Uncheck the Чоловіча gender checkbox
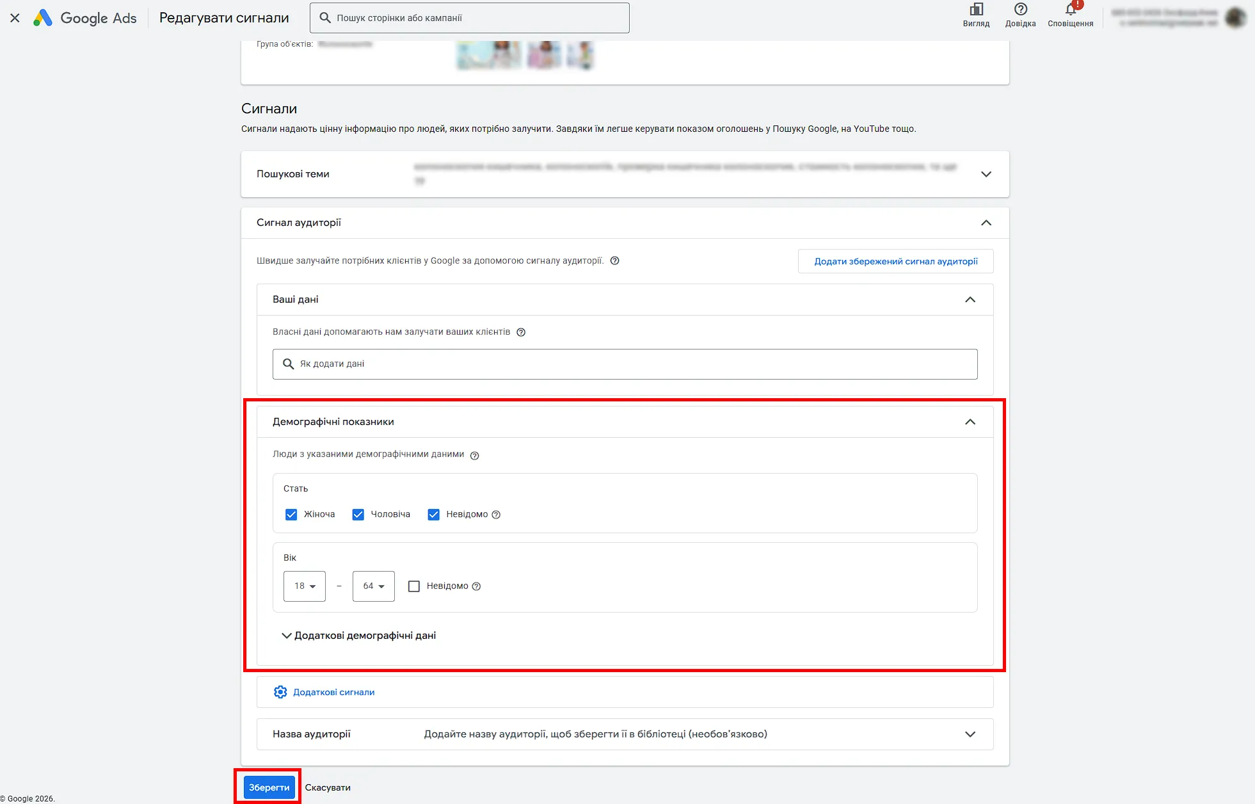The width and height of the screenshot is (1255, 804). [x=358, y=515]
